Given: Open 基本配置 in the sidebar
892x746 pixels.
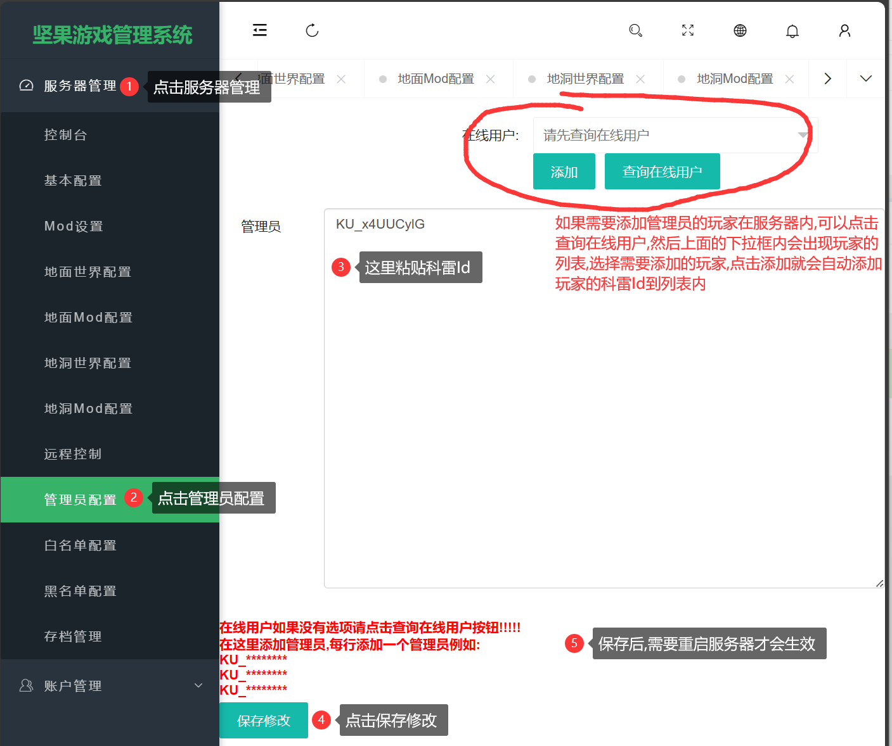Looking at the screenshot, I should pos(110,180).
